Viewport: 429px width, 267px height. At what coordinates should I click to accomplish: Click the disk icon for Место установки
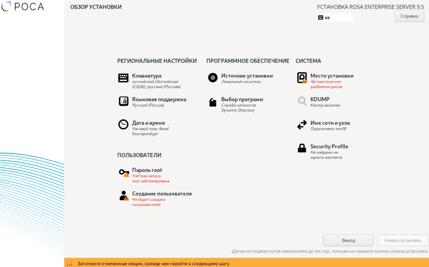click(x=302, y=77)
